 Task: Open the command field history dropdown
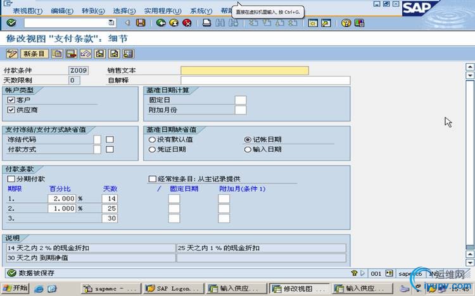pyautogui.click(x=111, y=23)
